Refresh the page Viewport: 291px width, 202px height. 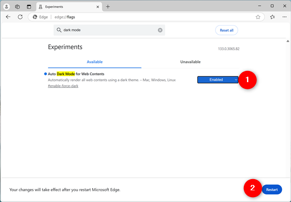coord(20,17)
